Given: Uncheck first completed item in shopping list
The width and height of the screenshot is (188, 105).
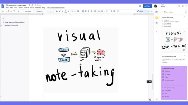Looking at the screenshot, I should tap(163, 91).
